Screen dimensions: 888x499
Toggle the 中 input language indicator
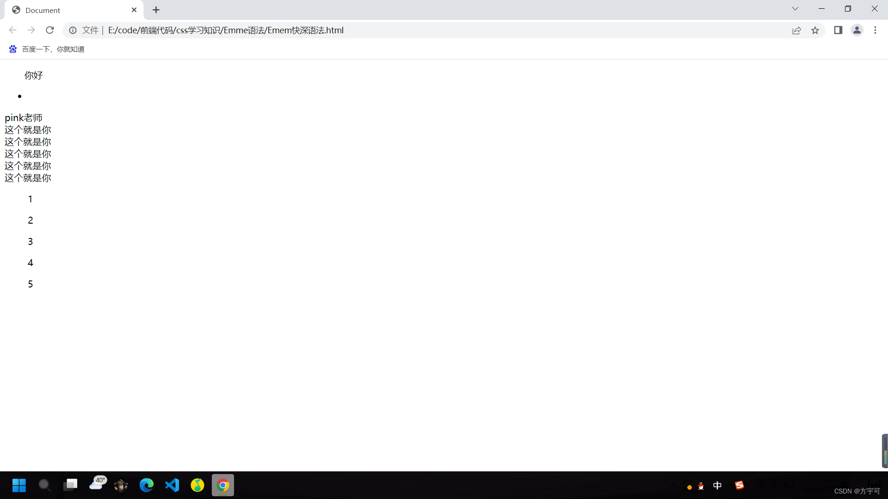tap(717, 485)
